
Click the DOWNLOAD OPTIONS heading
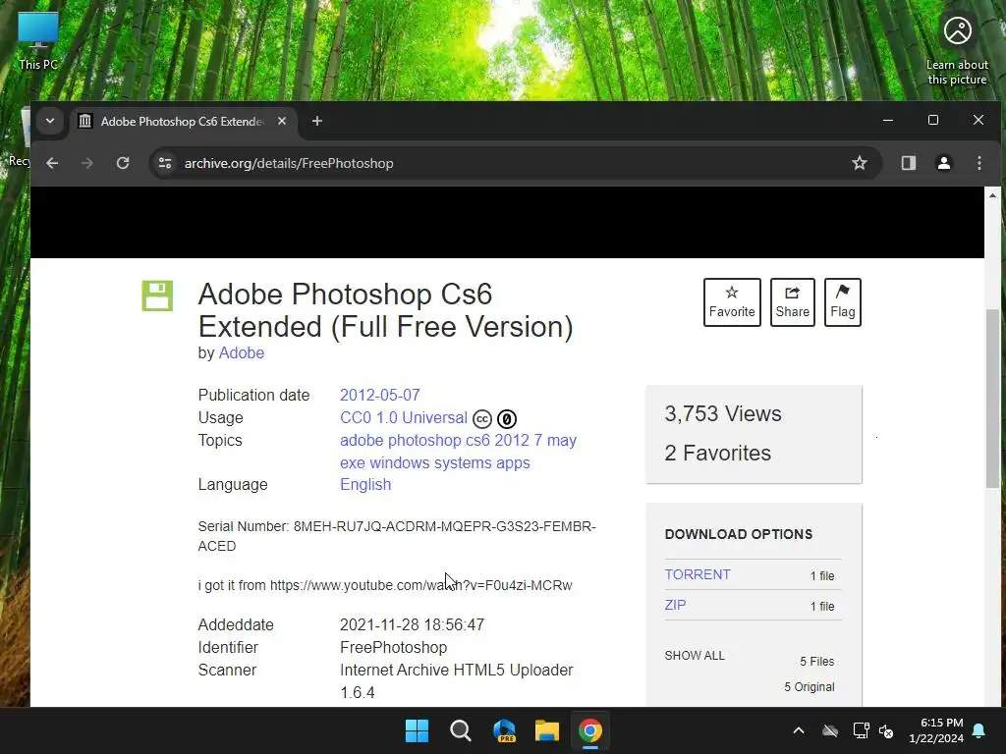pos(739,534)
